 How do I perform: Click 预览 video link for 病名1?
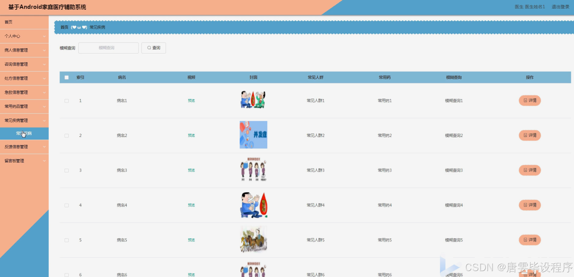(191, 101)
